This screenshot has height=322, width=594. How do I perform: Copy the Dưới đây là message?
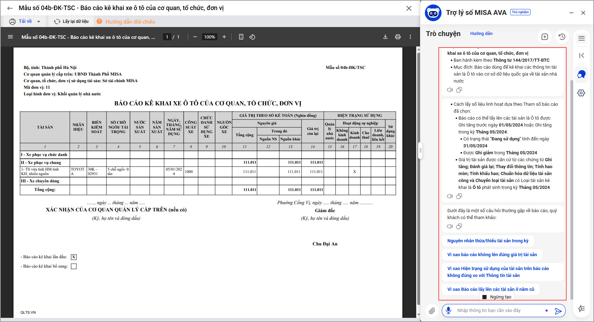point(459,226)
